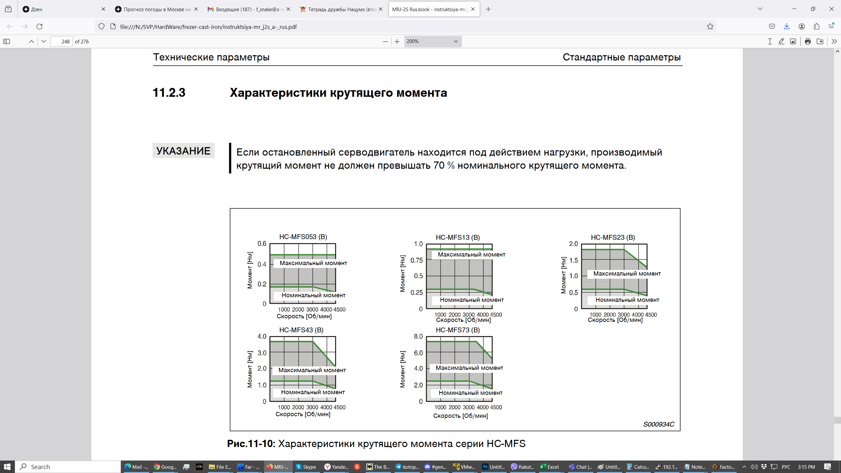Toggle the PDF sidebar panel
Screen dimensions: 841x473
7,41
